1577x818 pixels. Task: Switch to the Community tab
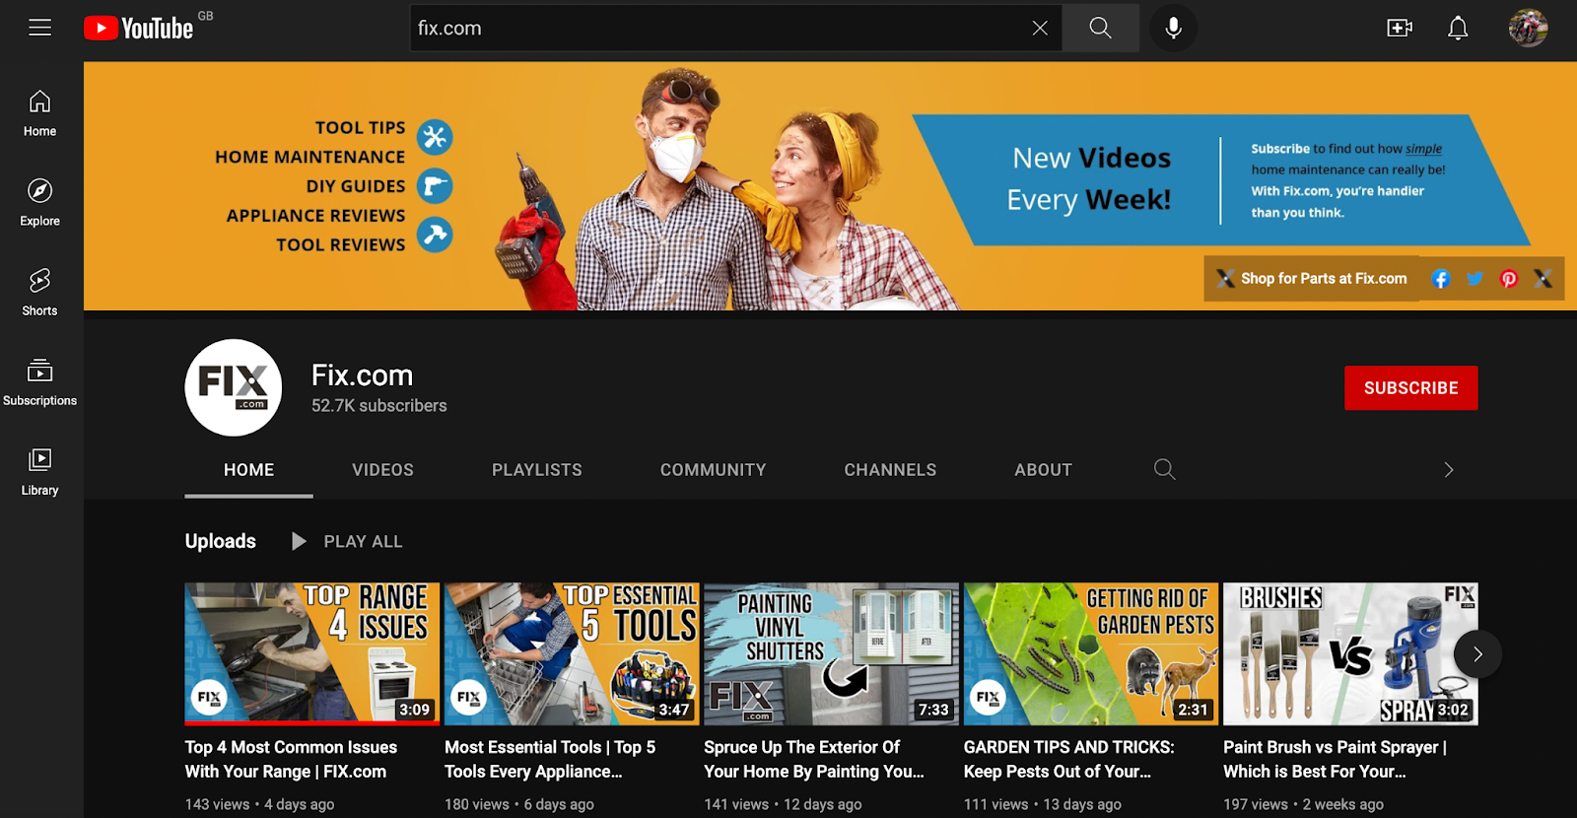[713, 470]
